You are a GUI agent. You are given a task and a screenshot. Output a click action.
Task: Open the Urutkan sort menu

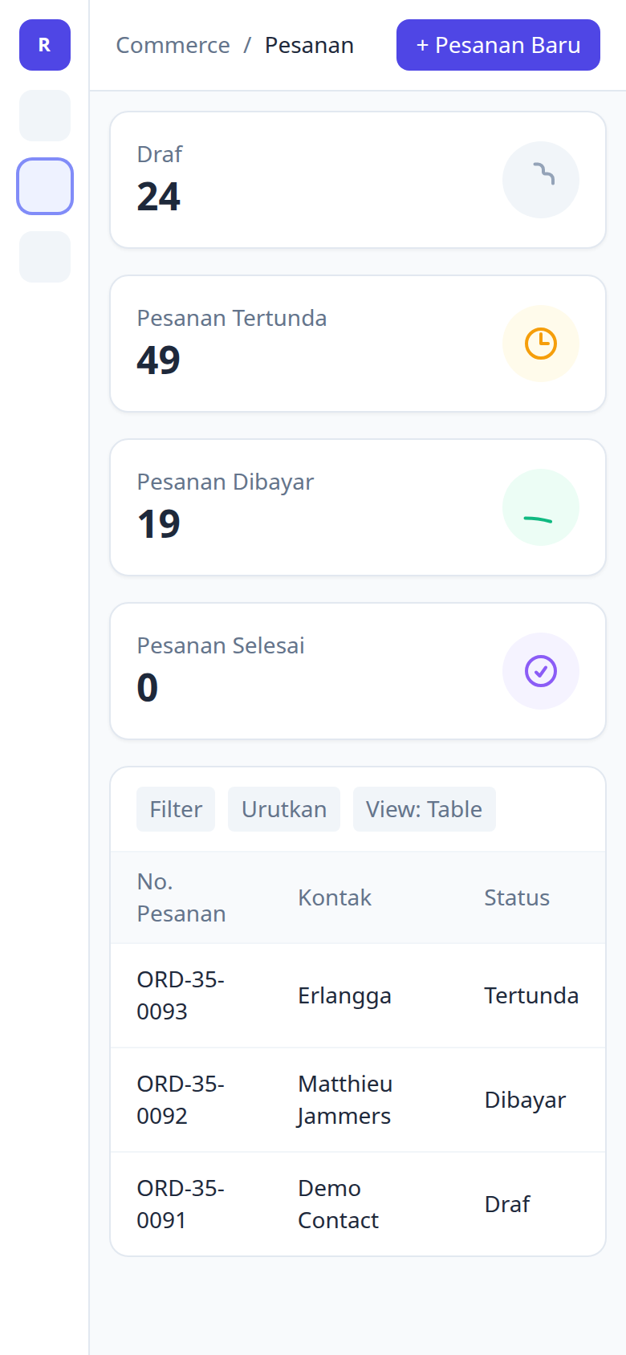click(x=284, y=809)
